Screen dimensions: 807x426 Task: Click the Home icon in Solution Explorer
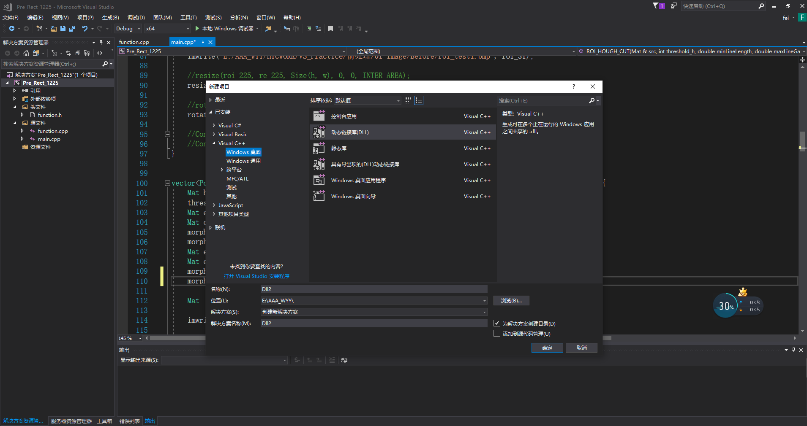coord(26,53)
